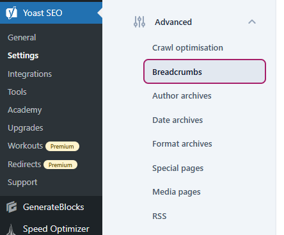Collapse the Advanced section chevron
The image size is (284, 235).
tap(252, 22)
